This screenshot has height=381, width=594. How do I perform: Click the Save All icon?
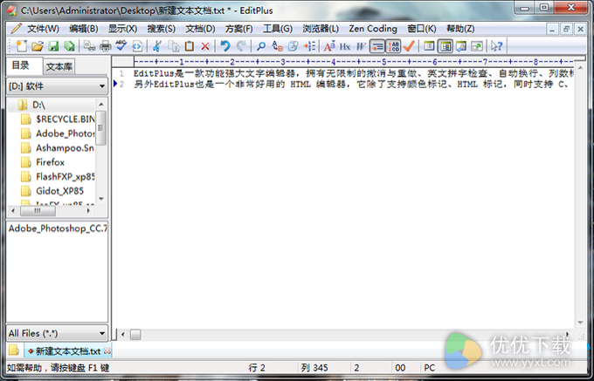(x=69, y=46)
